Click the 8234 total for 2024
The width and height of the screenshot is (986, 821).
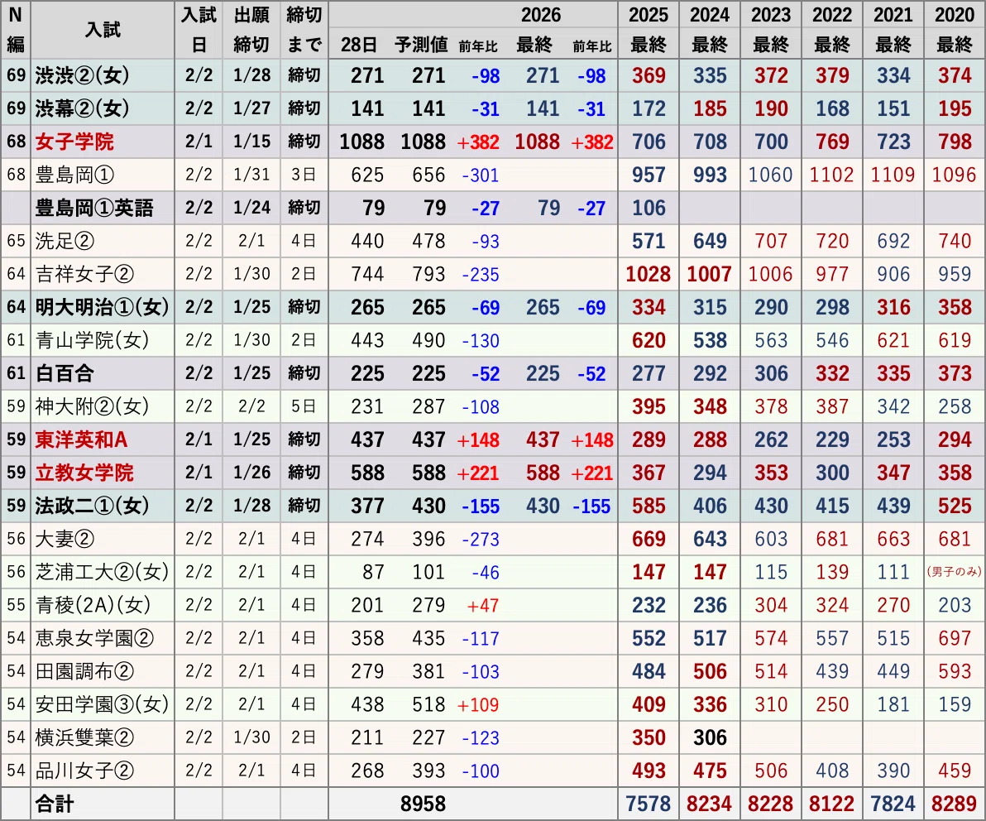click(x=710, y=804)
